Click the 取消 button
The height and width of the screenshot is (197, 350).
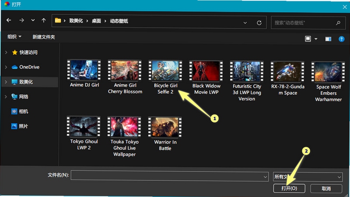[326, 189]
